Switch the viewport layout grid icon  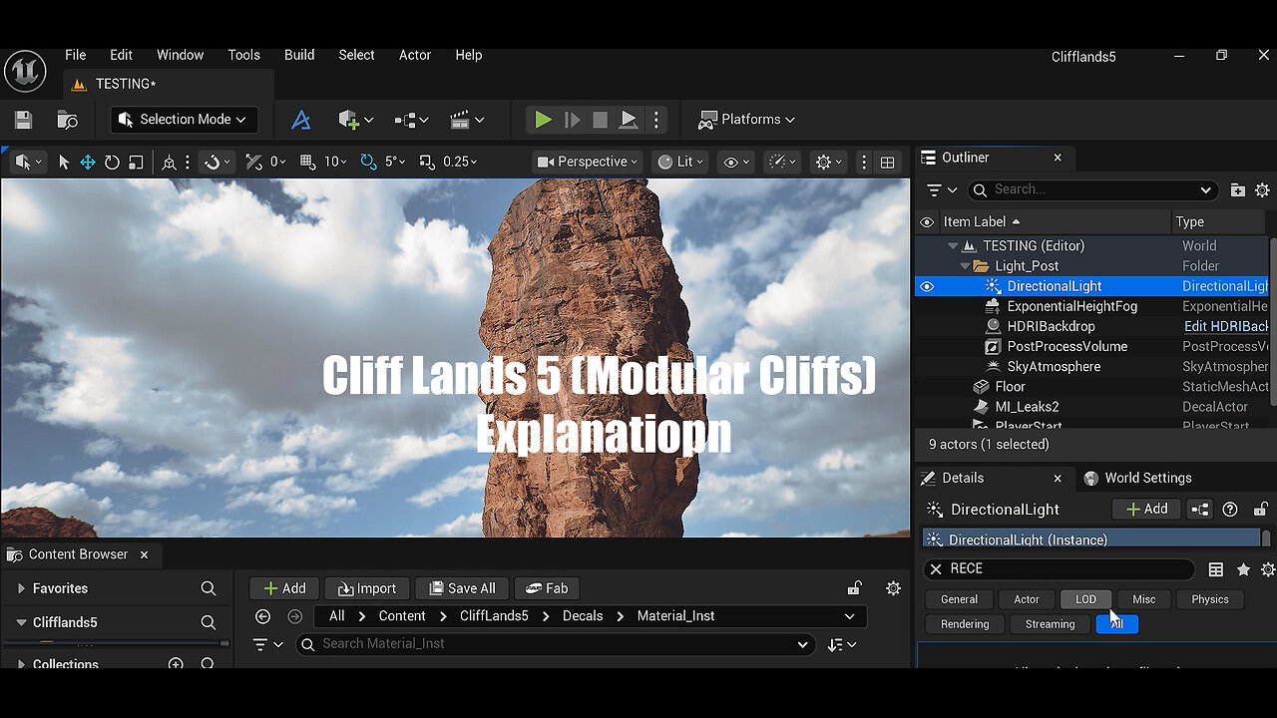pos(887,162)
